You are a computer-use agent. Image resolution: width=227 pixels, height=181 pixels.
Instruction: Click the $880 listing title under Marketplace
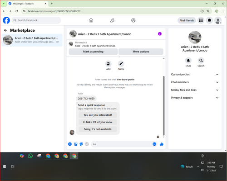pyautogui.click(x=95, y=46)
